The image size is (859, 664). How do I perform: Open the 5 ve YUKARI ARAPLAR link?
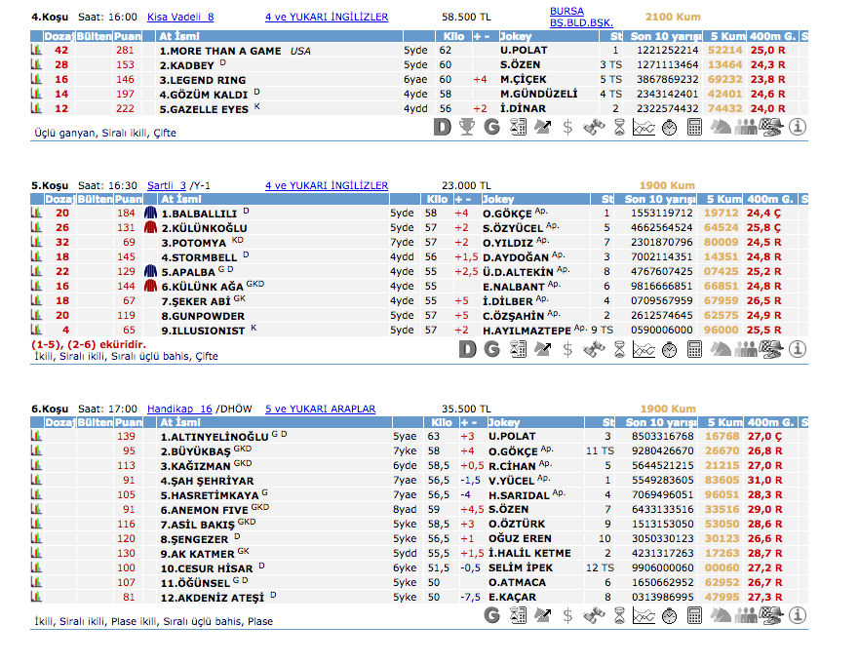[320, 409]
